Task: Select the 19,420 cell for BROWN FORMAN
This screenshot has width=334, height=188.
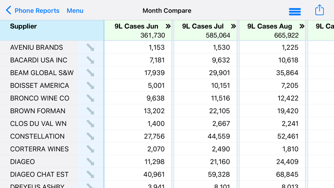Action: [x=288, y=111]
